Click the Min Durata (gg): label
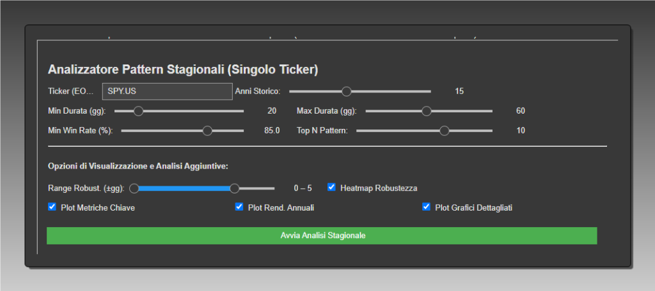655x291 pixels. pos(77,111)
